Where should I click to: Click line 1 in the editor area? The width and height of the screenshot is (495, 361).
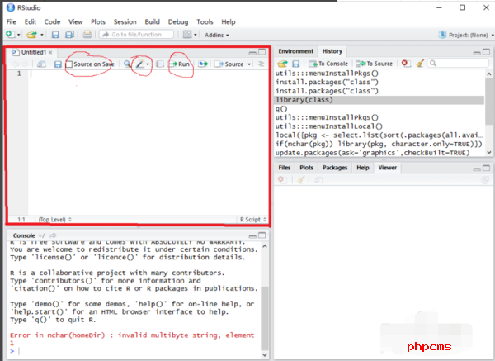(x=148, y=74)
